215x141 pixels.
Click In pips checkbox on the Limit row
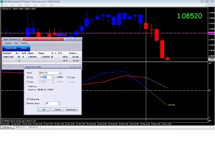click(68, 82)
